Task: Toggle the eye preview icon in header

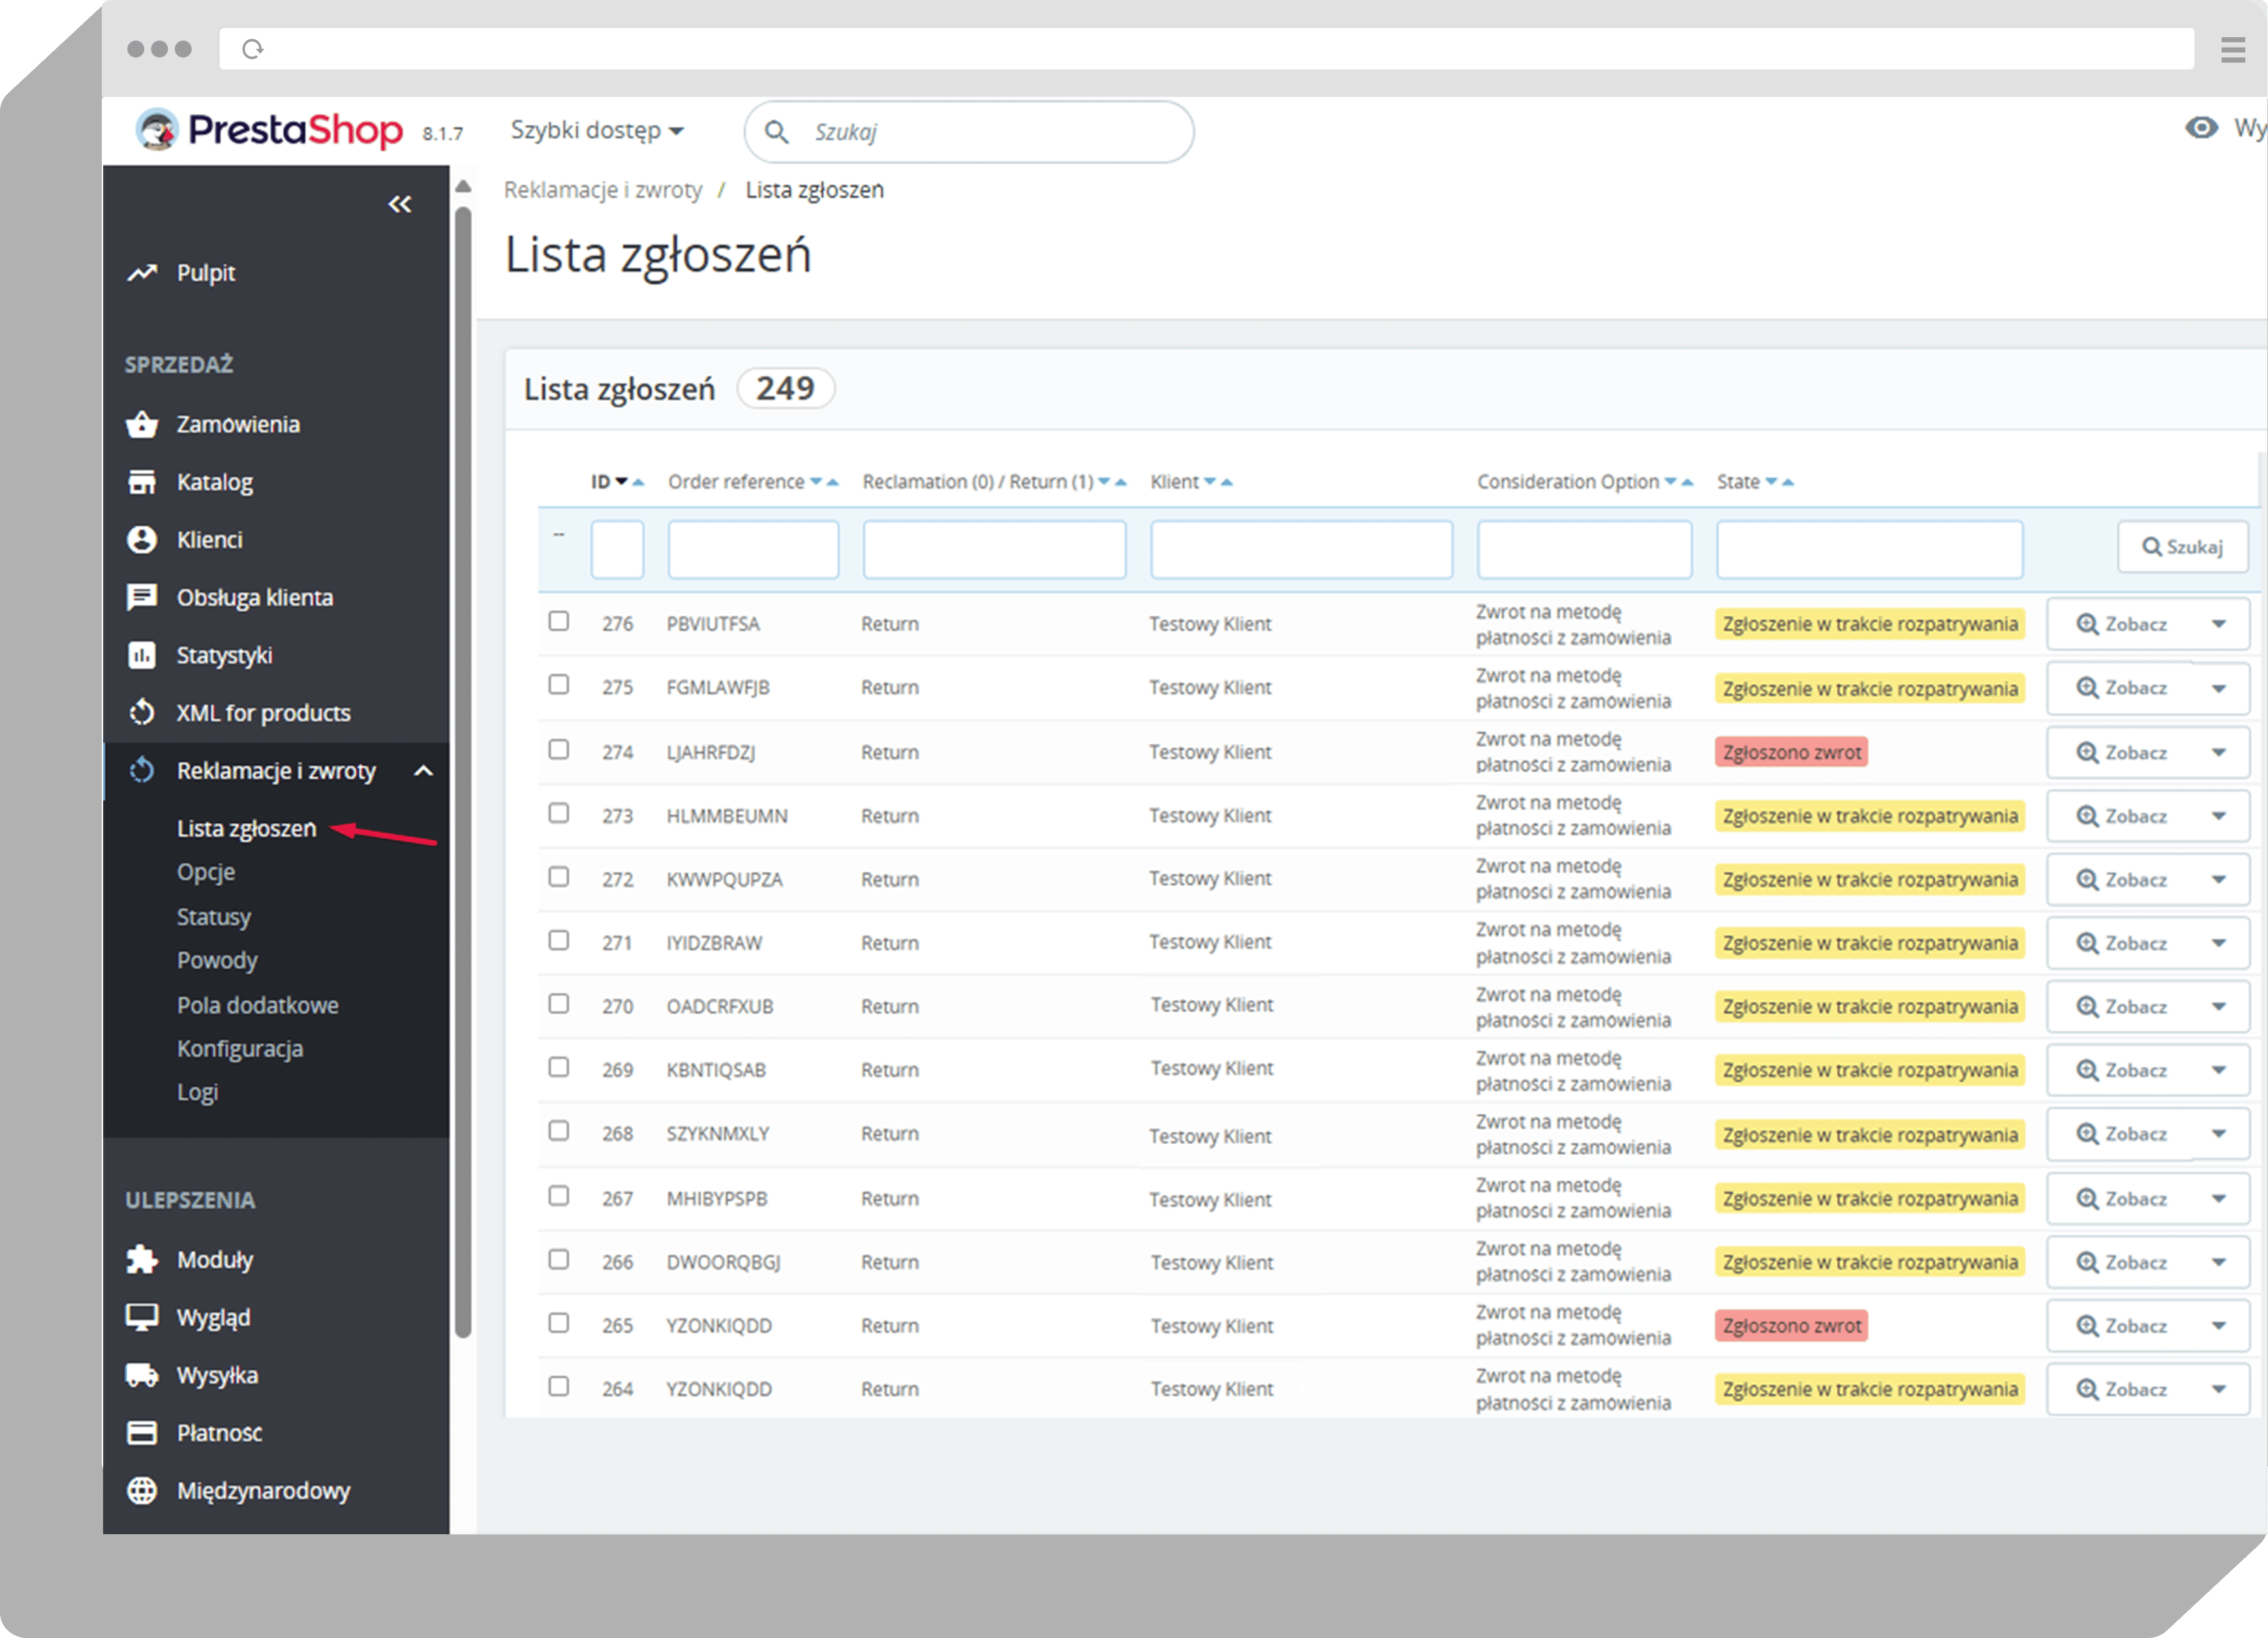Action: 2201,128
